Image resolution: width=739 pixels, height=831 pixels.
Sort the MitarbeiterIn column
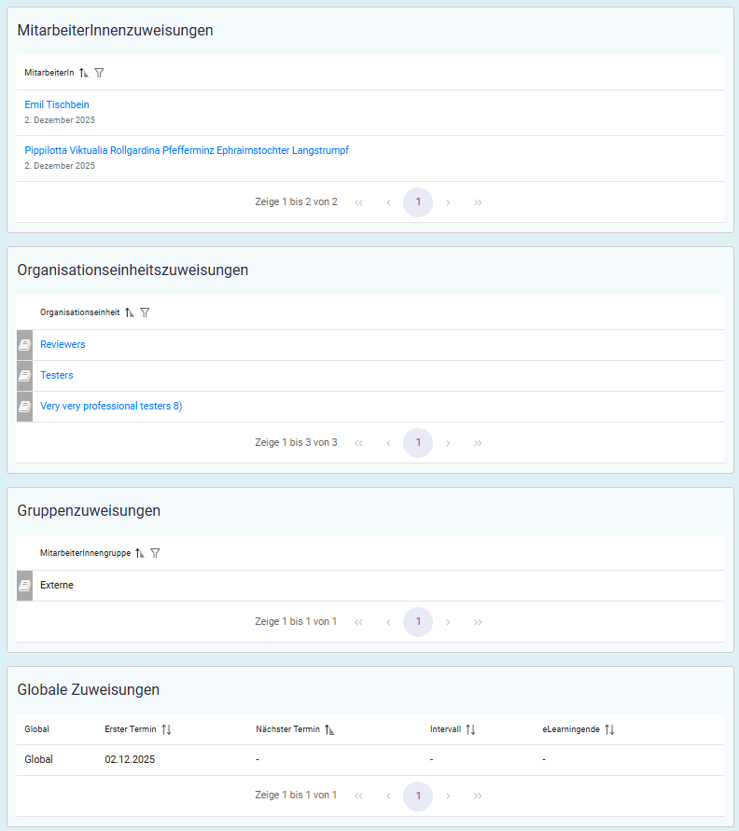click(x=83, y=73)
